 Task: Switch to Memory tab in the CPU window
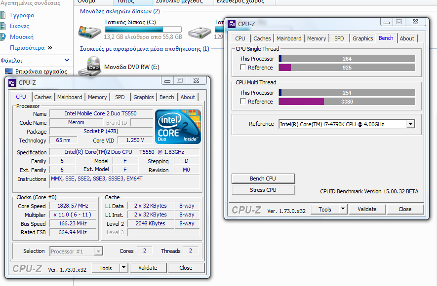click(x=97, y=97)
